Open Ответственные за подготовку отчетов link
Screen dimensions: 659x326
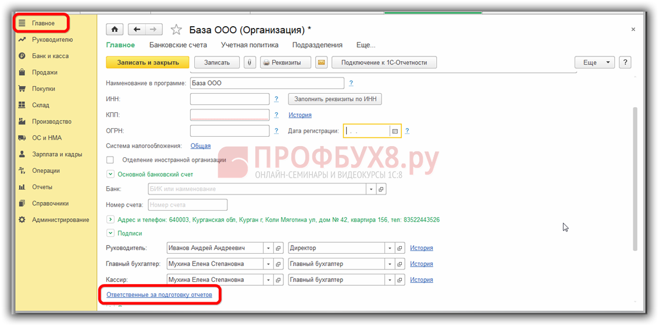pos(159,295)
